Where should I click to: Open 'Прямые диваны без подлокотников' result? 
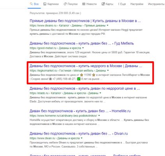tap(85, 21)
